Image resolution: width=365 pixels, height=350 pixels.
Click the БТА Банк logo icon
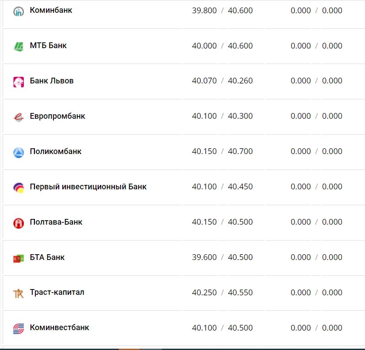18,258
